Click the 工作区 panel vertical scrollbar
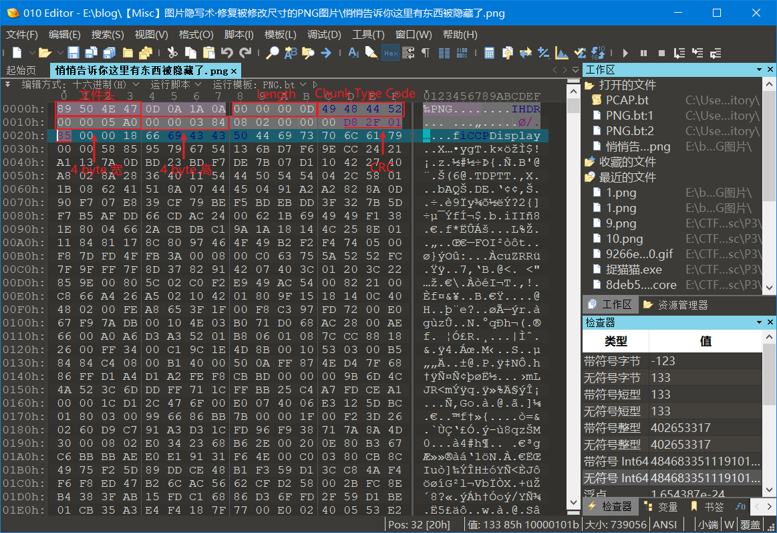Screen dimensions: 777x533 (770, 186)
